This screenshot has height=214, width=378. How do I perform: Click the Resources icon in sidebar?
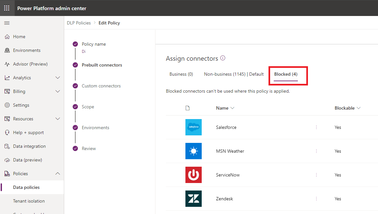[7, 119]
